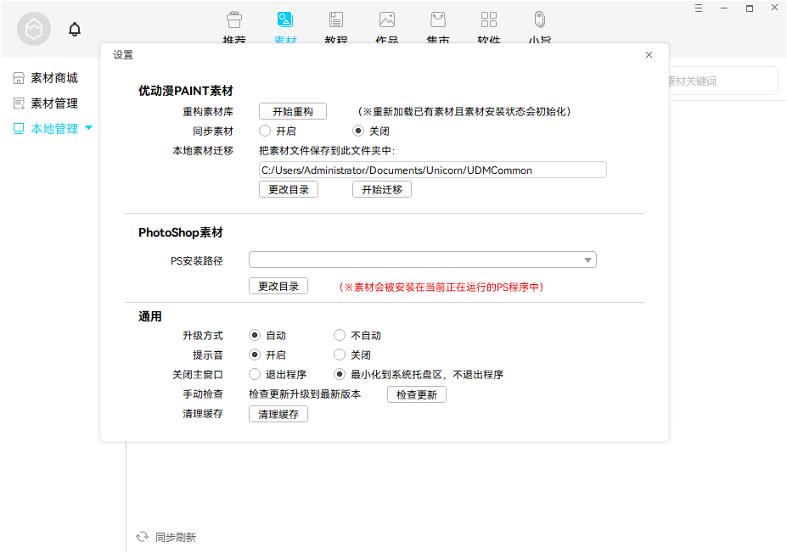
Task: Click the 开始迁移 migration button
Action: pos(381,189)
